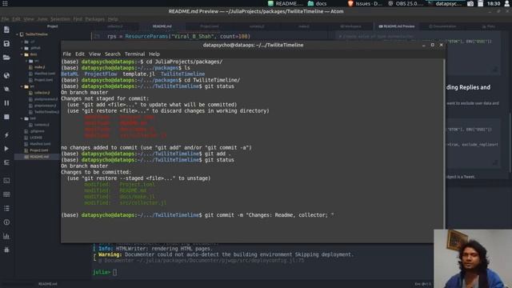Switch to the README taskbar window entry
Screen dimensions: 512x288
(x=286, y=3)
